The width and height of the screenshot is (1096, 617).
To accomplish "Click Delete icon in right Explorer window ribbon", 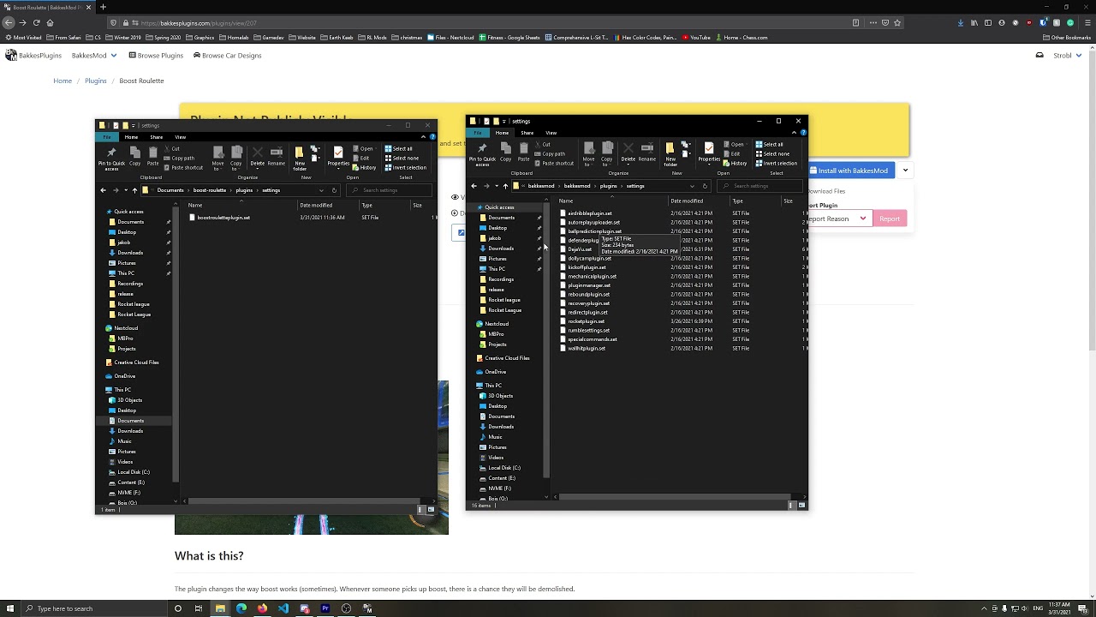I will pyautogui.click(x=628, y=152).
